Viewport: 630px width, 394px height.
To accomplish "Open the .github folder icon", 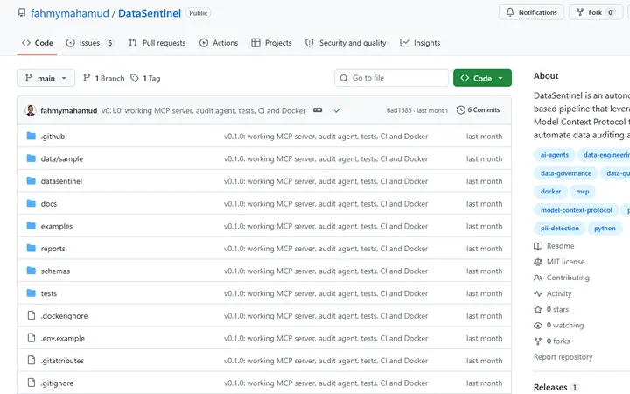I will coord(31,136).
